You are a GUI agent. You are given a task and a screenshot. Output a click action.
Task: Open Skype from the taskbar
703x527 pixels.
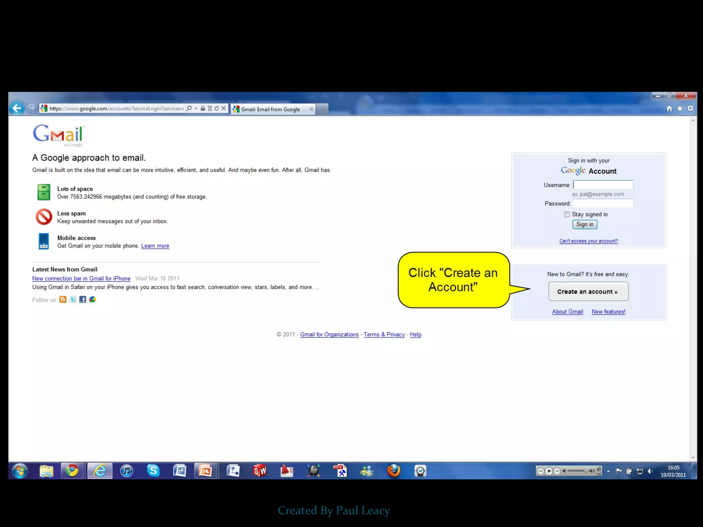tap(153, 471)
